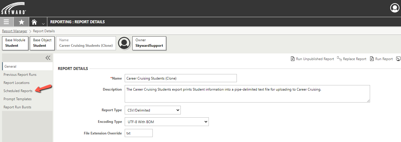Viewport: 401px width, 142px height.
Task: Click the Encoding Type field label
Action: (110, 122)
